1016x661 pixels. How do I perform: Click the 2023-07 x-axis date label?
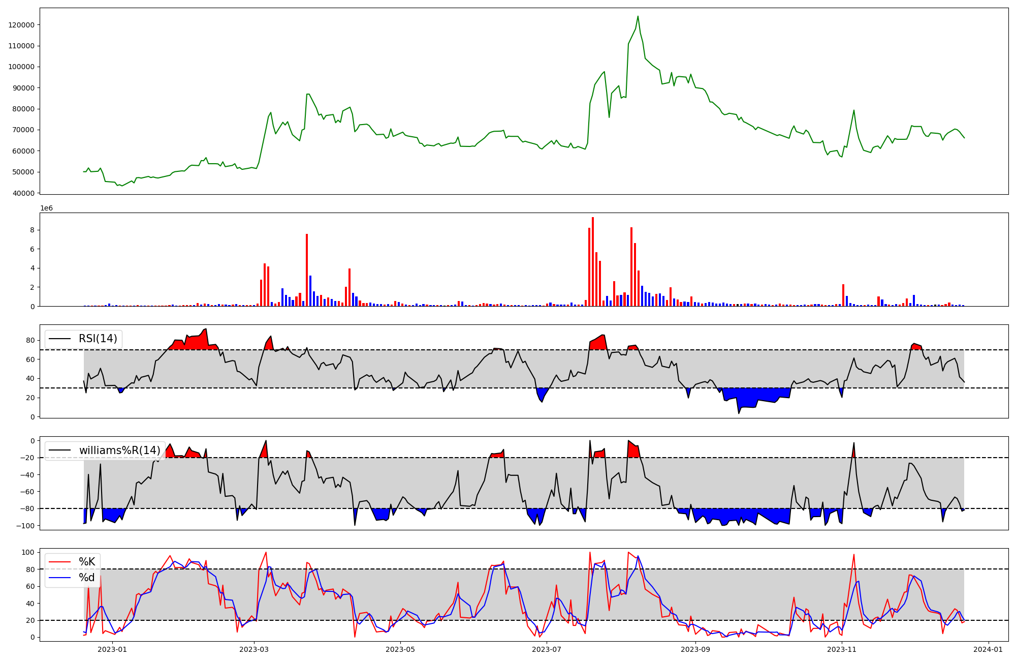[547, 649]
